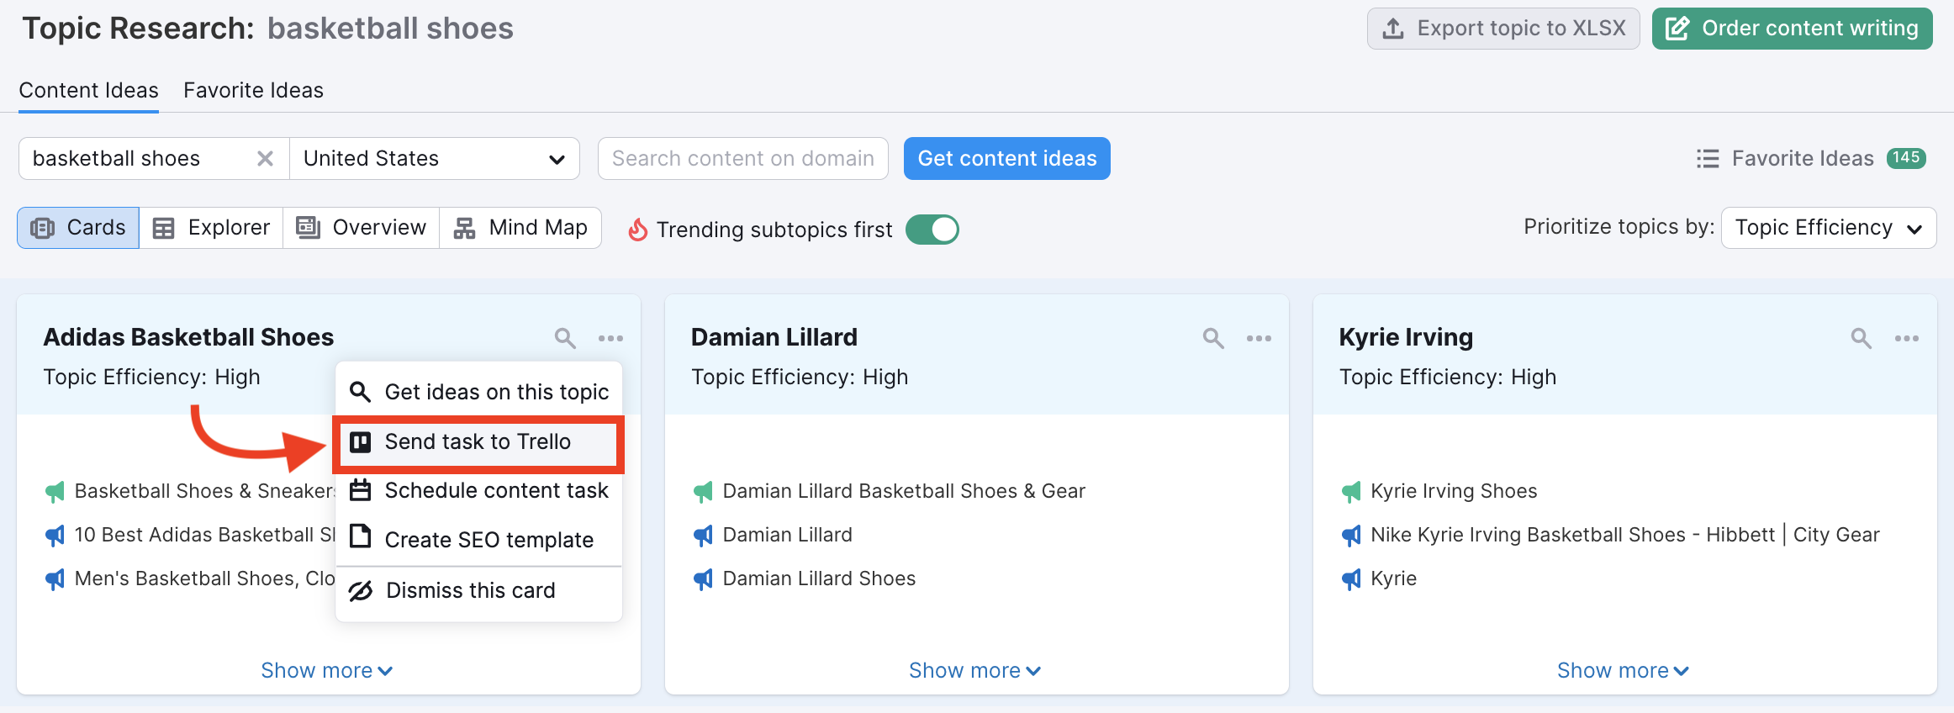Screen dimensions: 1954x713
Task: Click the search icon on Adidas Basketball Shoes card
Action: tap(565, 338)
